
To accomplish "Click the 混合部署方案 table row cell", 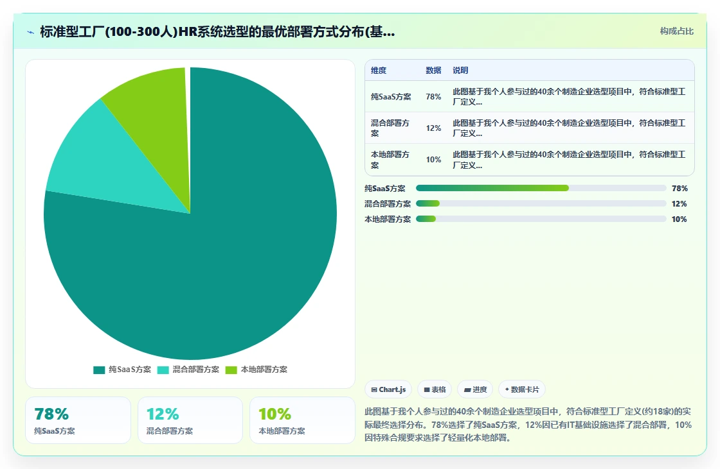I will [x=390, y=128].
